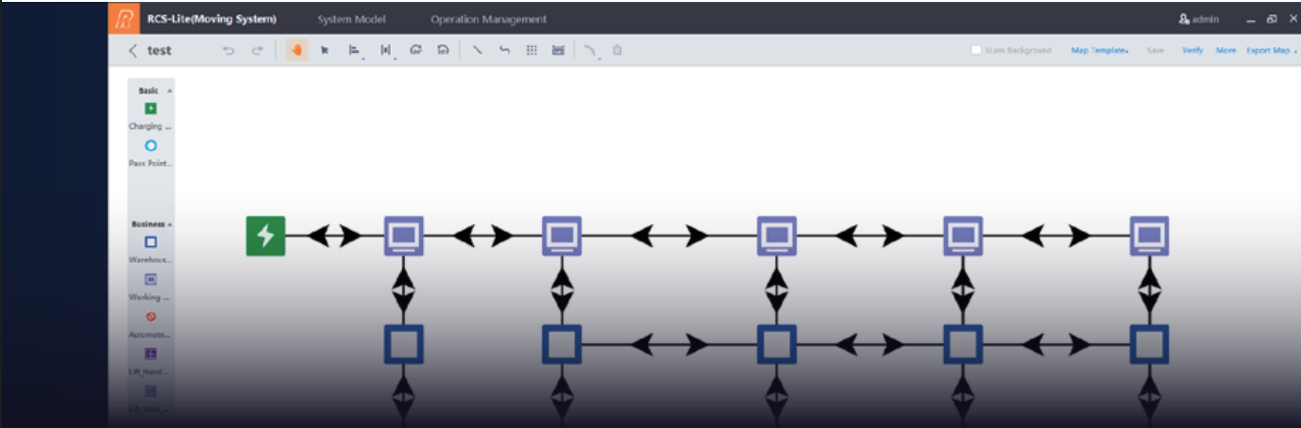Click the Verify link

[1192, 51]
